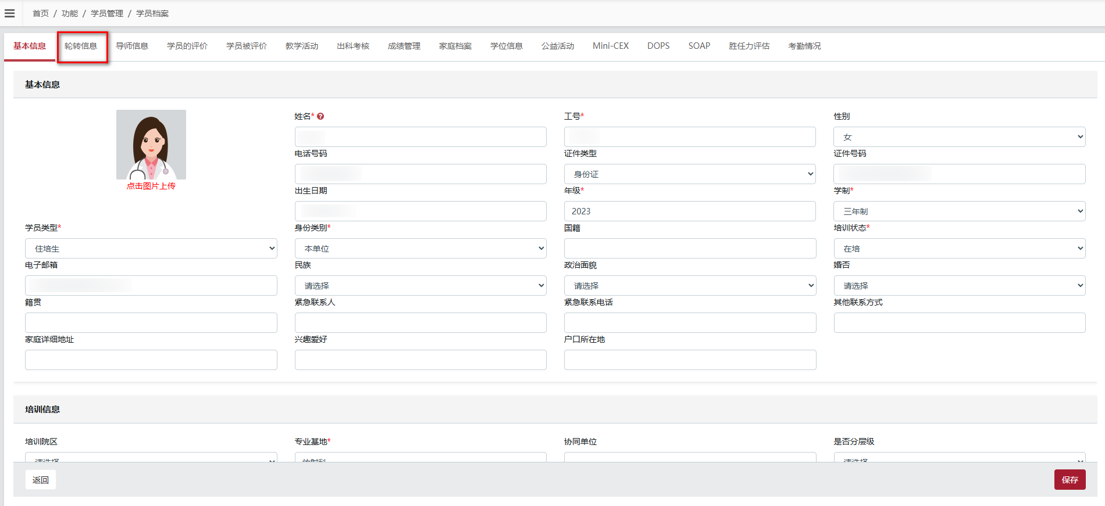Viewport: 1105px width, 506px height.
Task: Click the 电子邮箱 input field
Action: [x=151, y=286]
